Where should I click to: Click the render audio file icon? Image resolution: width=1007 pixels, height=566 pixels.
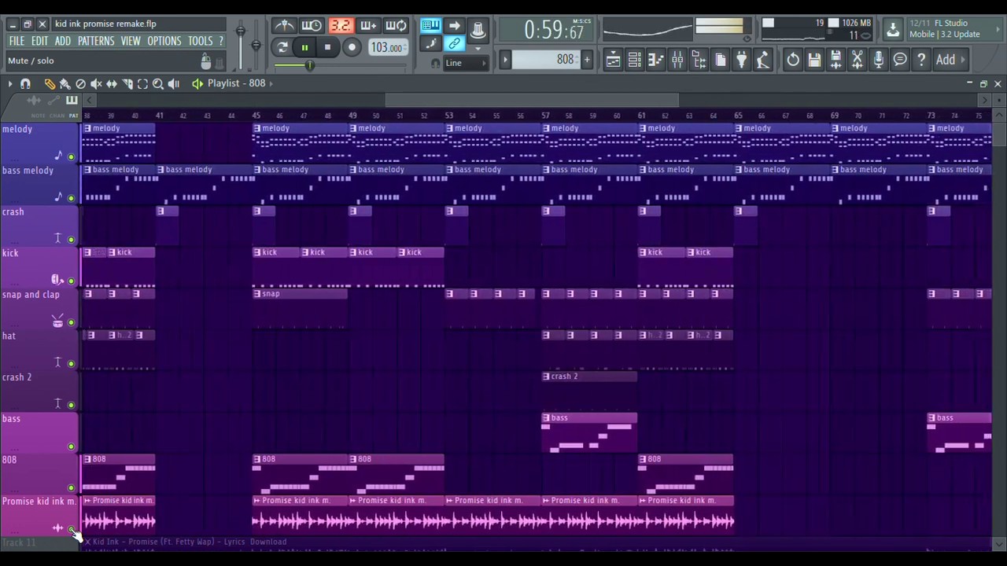tap(835, 60)
